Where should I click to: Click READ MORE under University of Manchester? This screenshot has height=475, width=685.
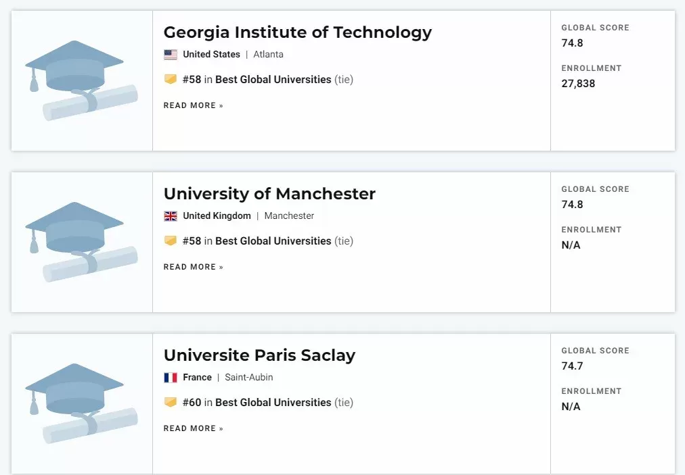coord(193,267)
